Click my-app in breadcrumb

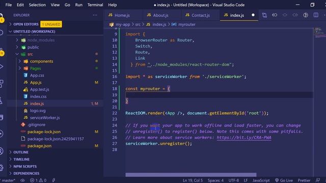coord(123,24)
